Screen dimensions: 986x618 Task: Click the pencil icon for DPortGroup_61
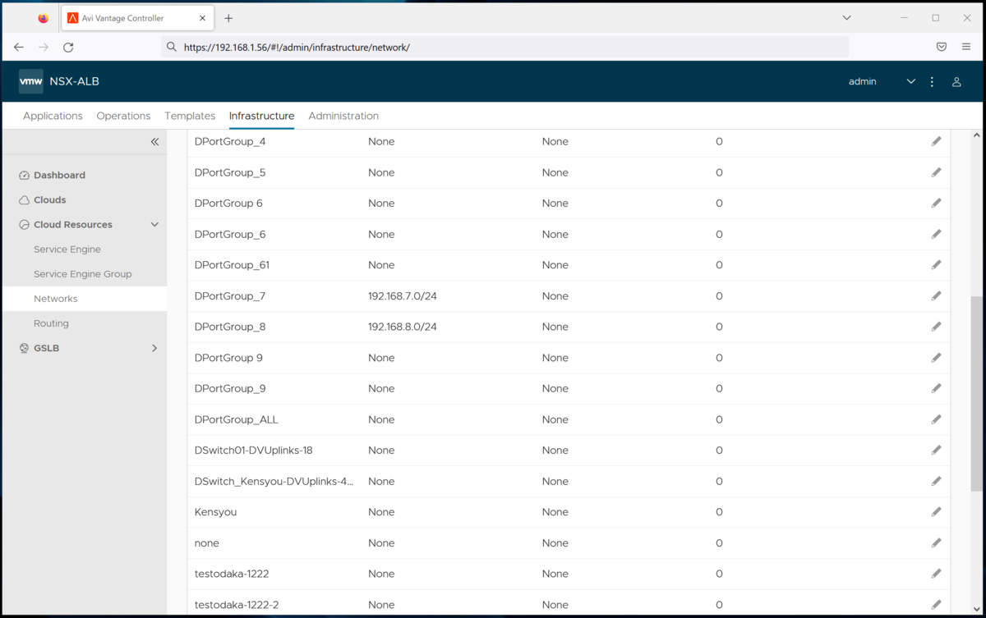click(x=936, y=265)
